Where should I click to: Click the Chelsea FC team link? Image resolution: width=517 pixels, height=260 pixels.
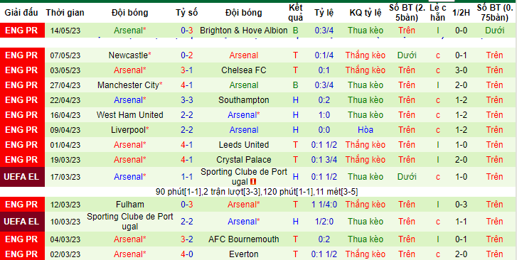pos(244,70)
